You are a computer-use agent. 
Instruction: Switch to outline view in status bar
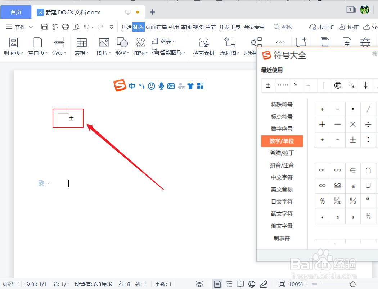tap(229, 284)
